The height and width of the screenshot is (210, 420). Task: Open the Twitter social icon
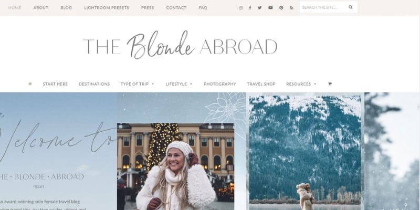point(259,8)
